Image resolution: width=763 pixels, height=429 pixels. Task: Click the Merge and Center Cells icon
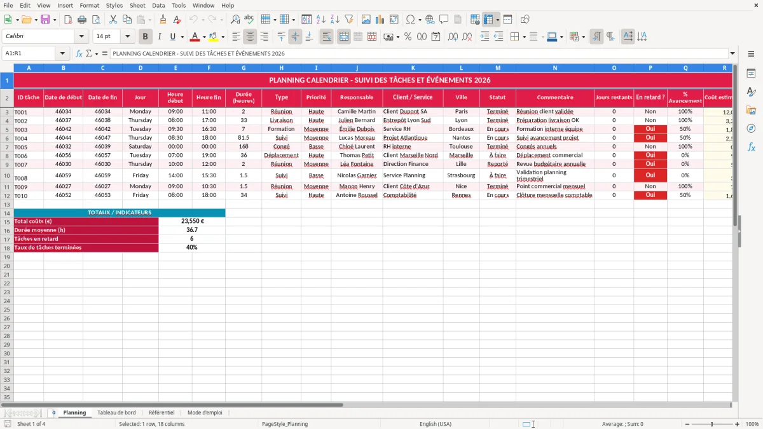point(344,37)
